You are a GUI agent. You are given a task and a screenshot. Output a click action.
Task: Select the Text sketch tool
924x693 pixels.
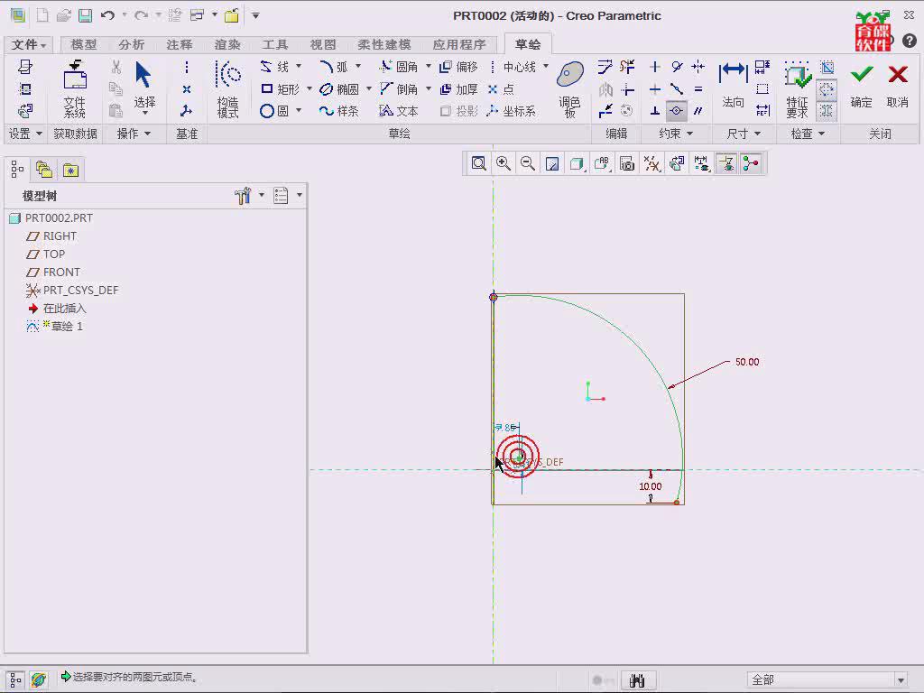(x=398, y=111)
